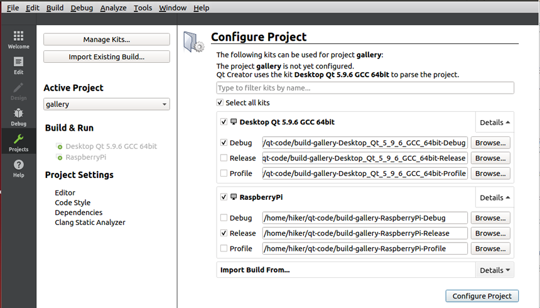Enable Profile build for Desktop Qt kit
The image size is (540, 308).
point(224,173)
